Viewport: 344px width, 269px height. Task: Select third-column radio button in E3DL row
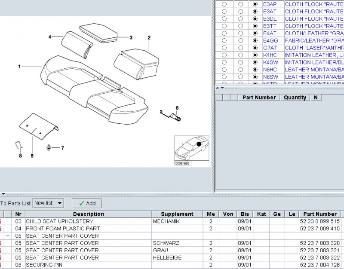255,18
